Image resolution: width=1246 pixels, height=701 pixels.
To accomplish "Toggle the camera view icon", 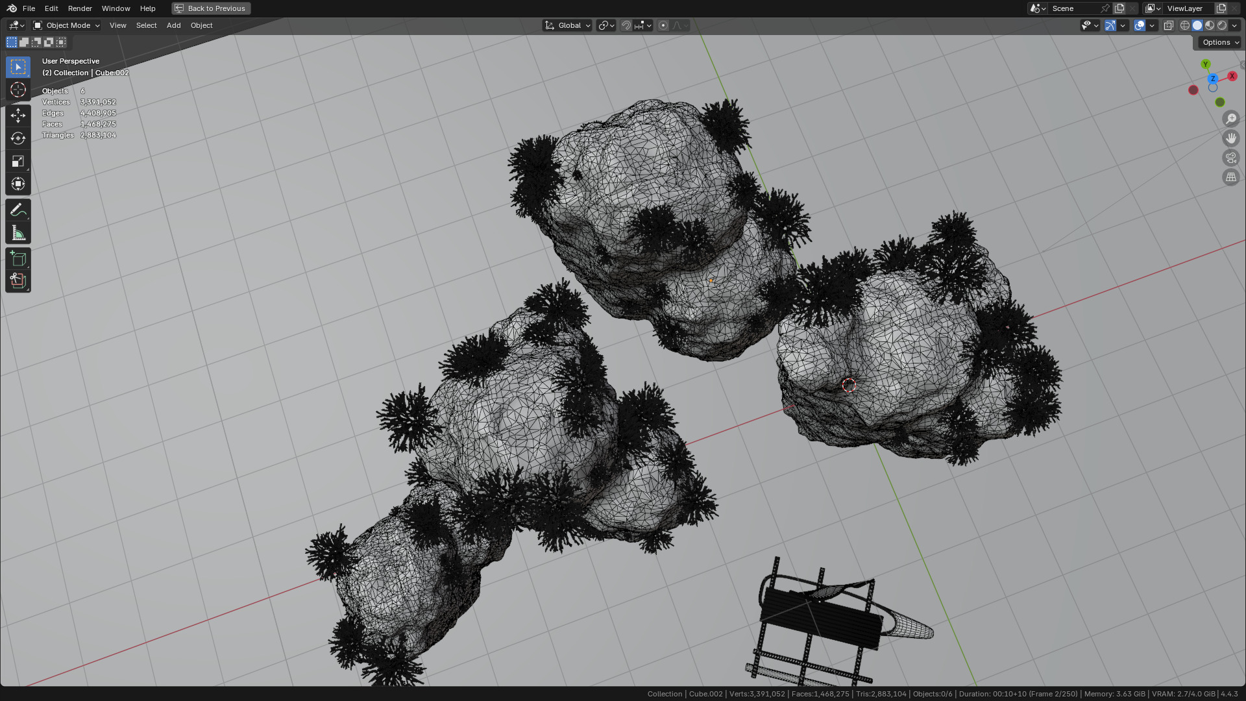I will 1231,158.
